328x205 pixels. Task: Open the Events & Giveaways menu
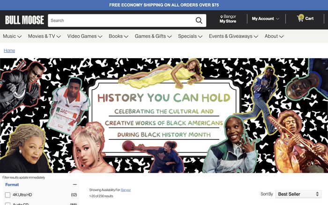coord(233,36)
